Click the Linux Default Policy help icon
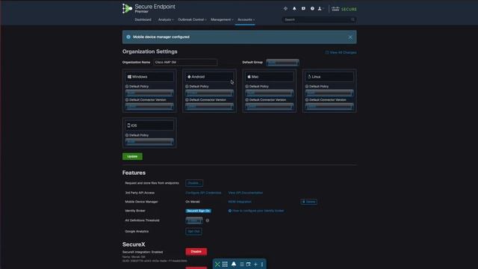Screen dimensions: 478x269 [307, 87]
